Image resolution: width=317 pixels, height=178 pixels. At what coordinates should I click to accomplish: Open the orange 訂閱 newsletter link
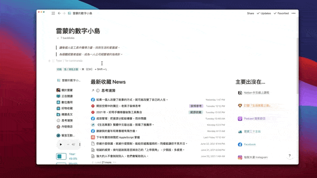(x=254, y=105)
